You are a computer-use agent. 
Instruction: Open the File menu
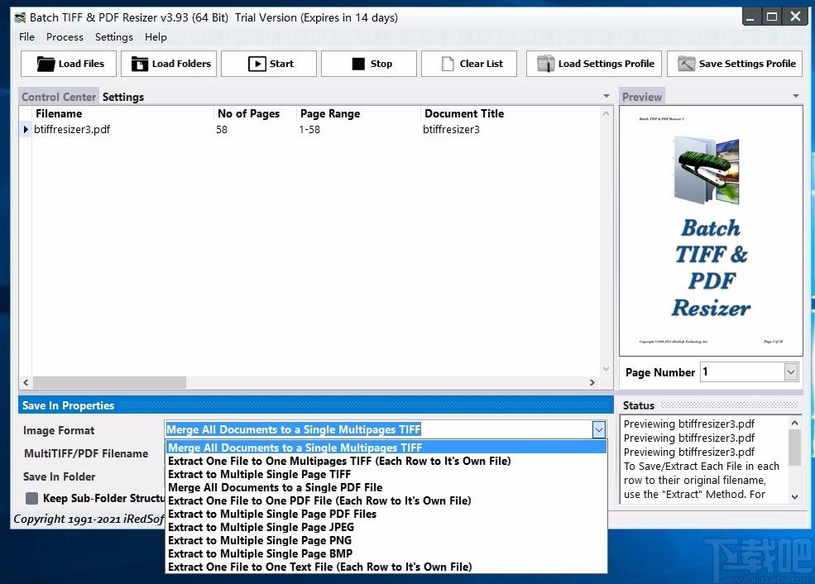26,37
